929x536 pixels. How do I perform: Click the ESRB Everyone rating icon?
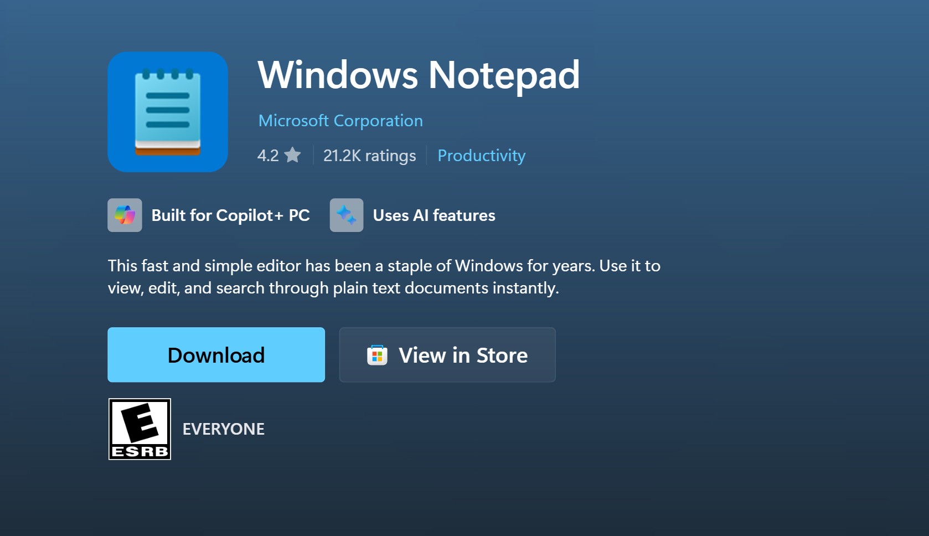(x=140, y=429)
